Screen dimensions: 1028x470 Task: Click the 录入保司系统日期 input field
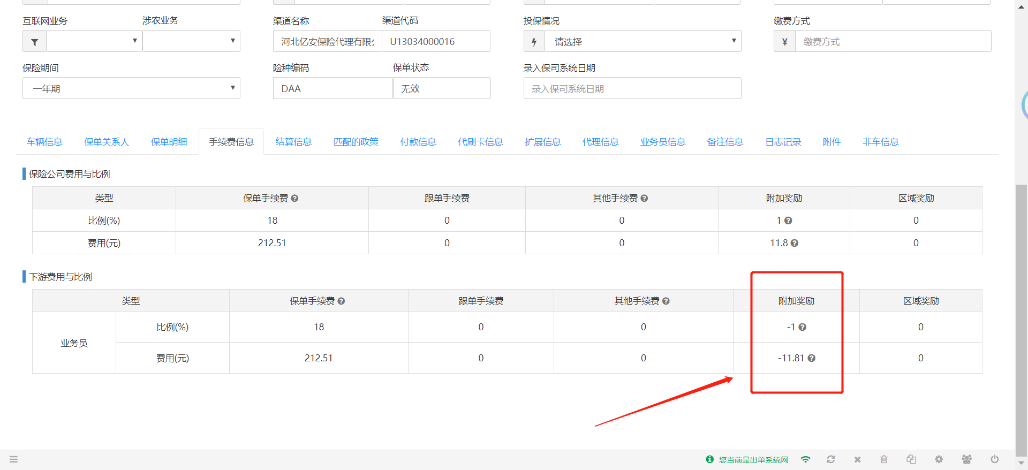tap(632, 88)
